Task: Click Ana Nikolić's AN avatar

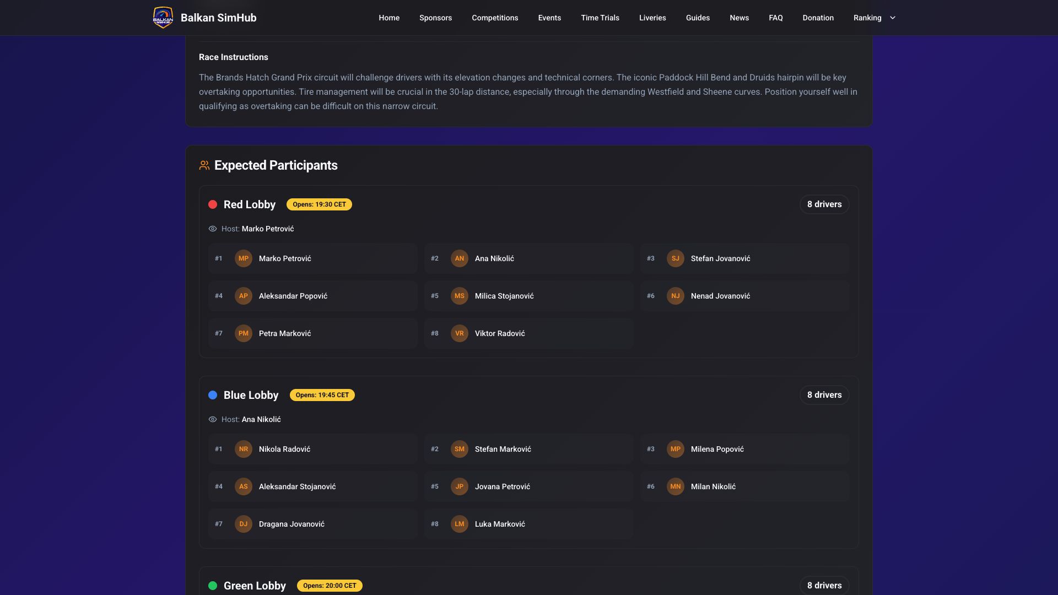Action: click(459, 258)
